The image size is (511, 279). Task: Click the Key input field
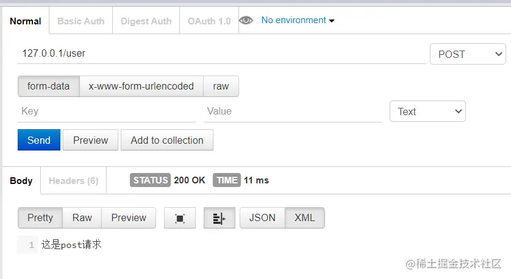coord(107,111)
